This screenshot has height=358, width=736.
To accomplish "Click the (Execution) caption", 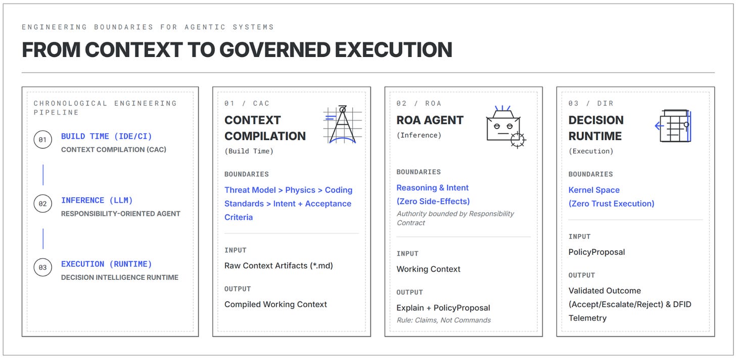I will pos(591,151).
